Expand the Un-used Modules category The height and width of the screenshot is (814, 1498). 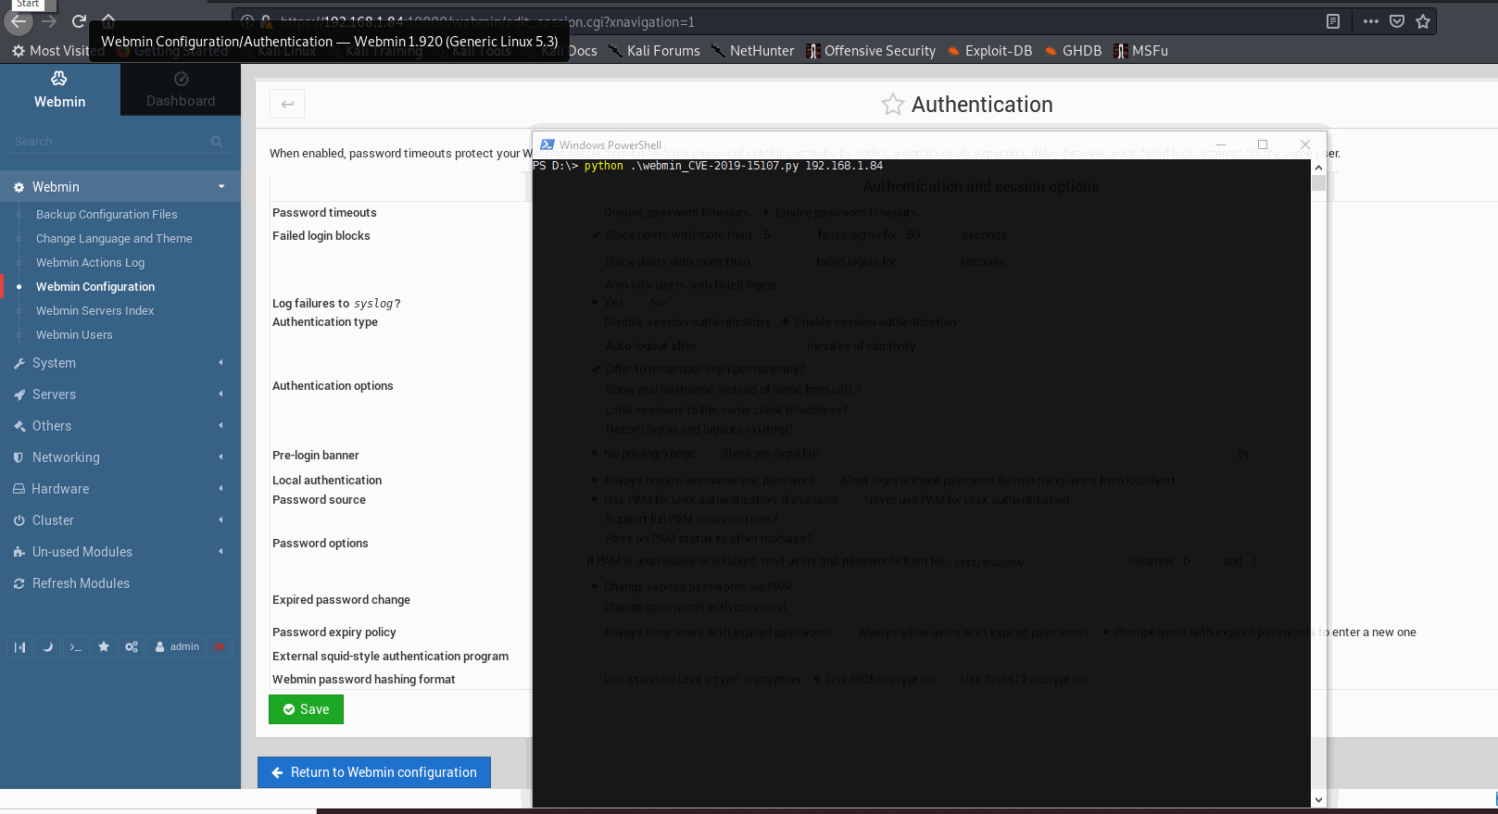(120, 552)
